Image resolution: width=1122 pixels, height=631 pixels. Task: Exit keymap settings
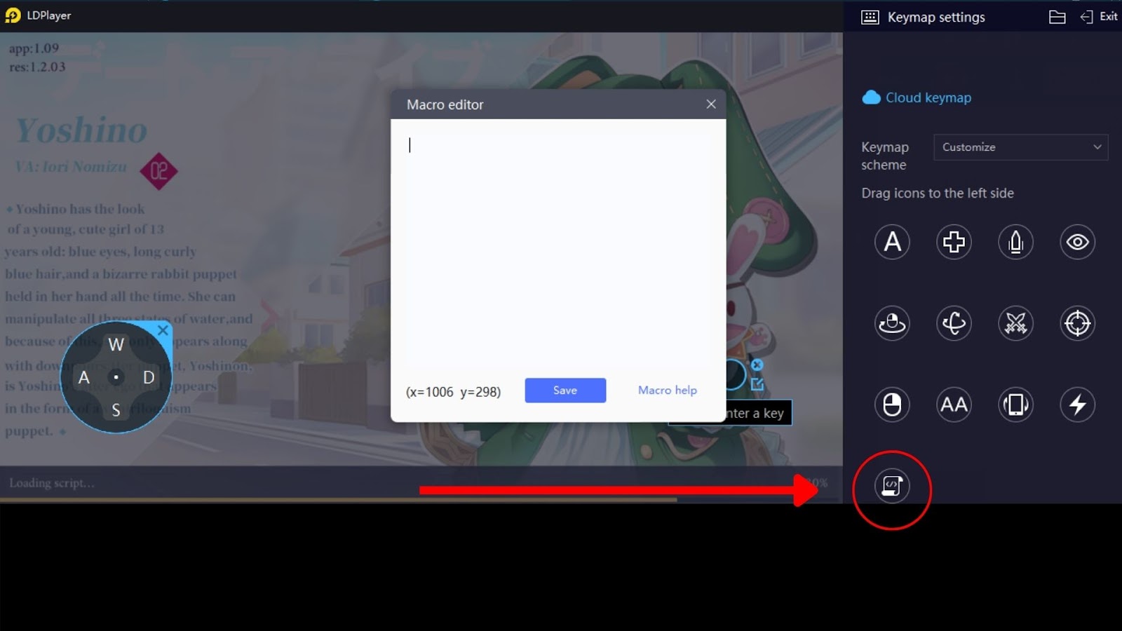[x=1099, y=17]
